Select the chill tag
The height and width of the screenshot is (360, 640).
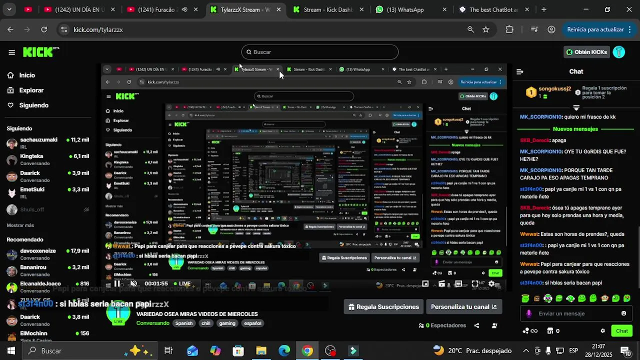point(206,323)
